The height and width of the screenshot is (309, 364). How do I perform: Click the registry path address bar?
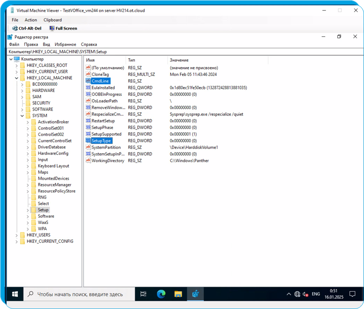coord(185,52)
